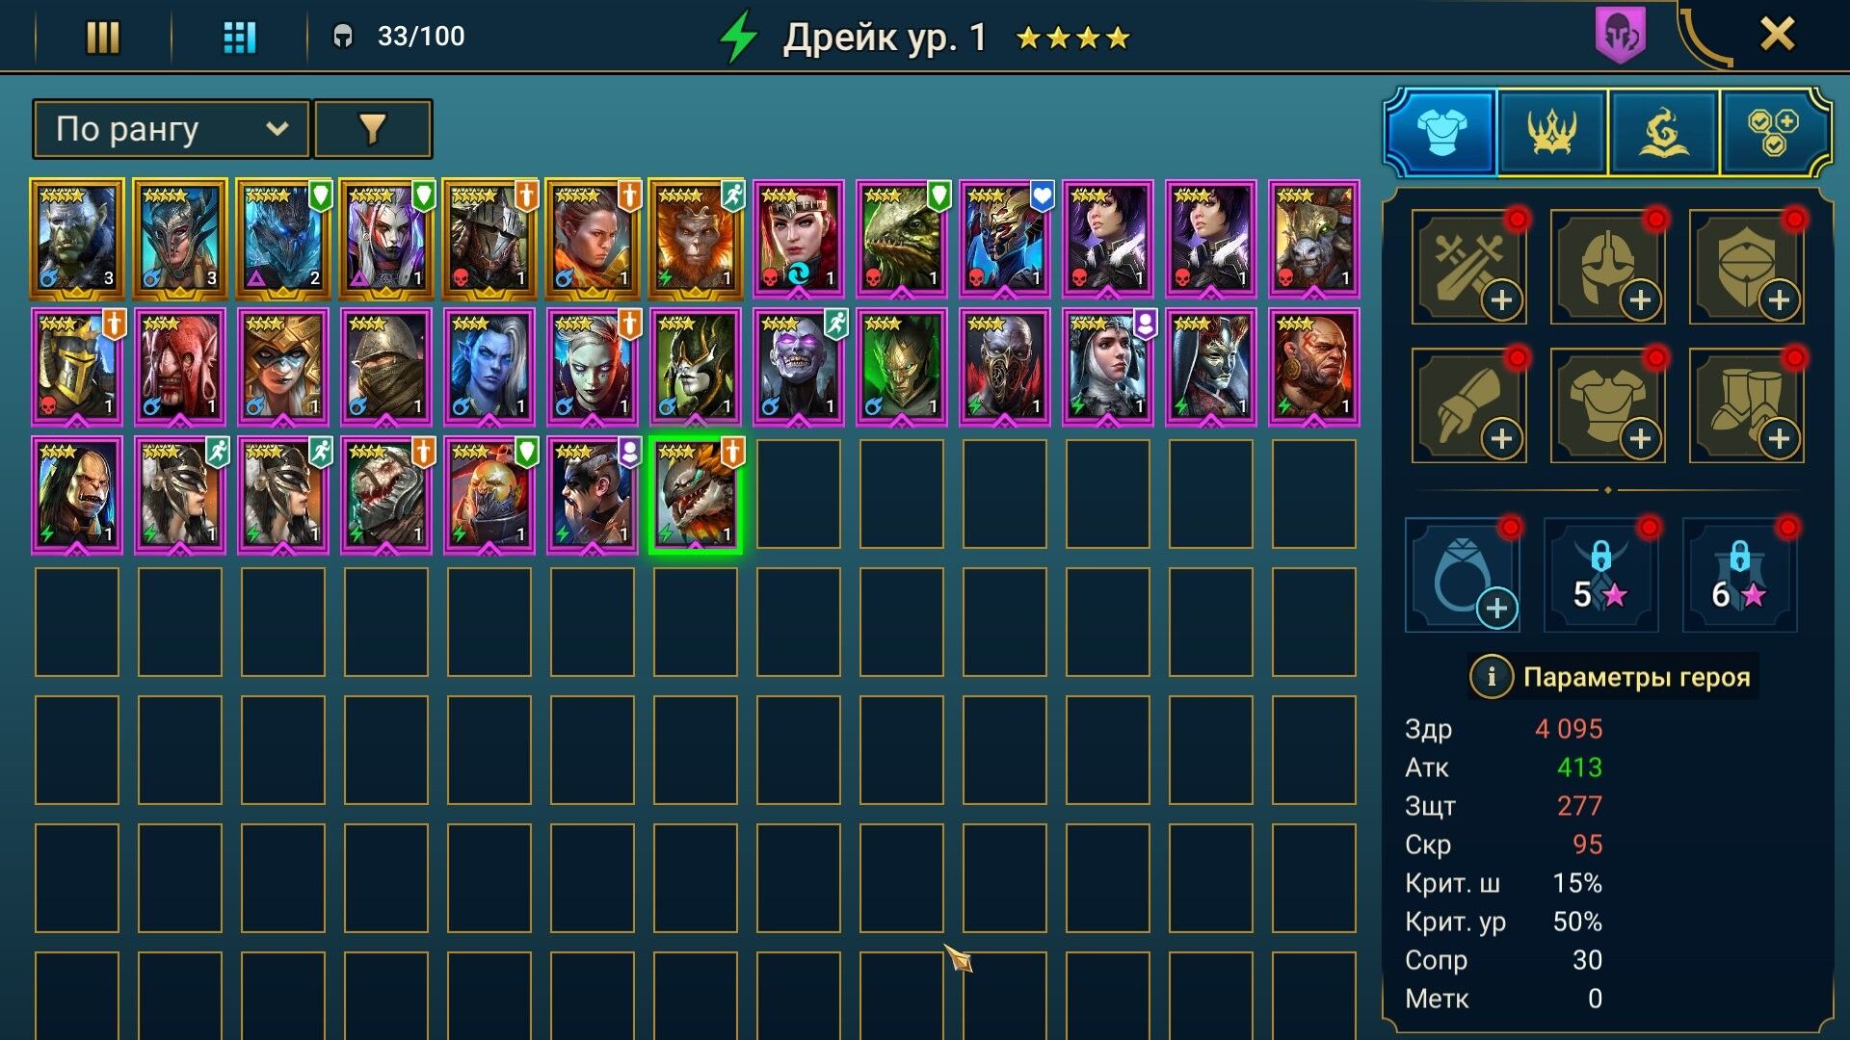Expand the По рангу sort dropdown
1850x1040 pixels.
coord(172,129)
